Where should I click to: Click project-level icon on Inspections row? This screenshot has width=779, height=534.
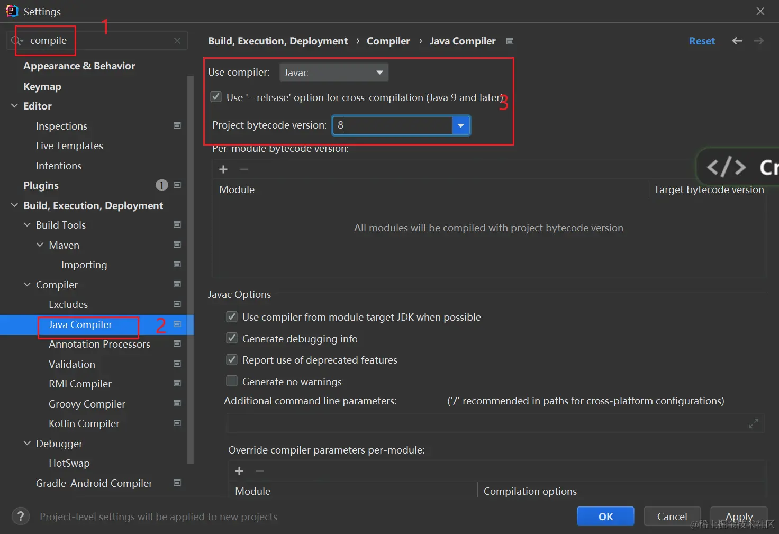(x=177, y=125)
